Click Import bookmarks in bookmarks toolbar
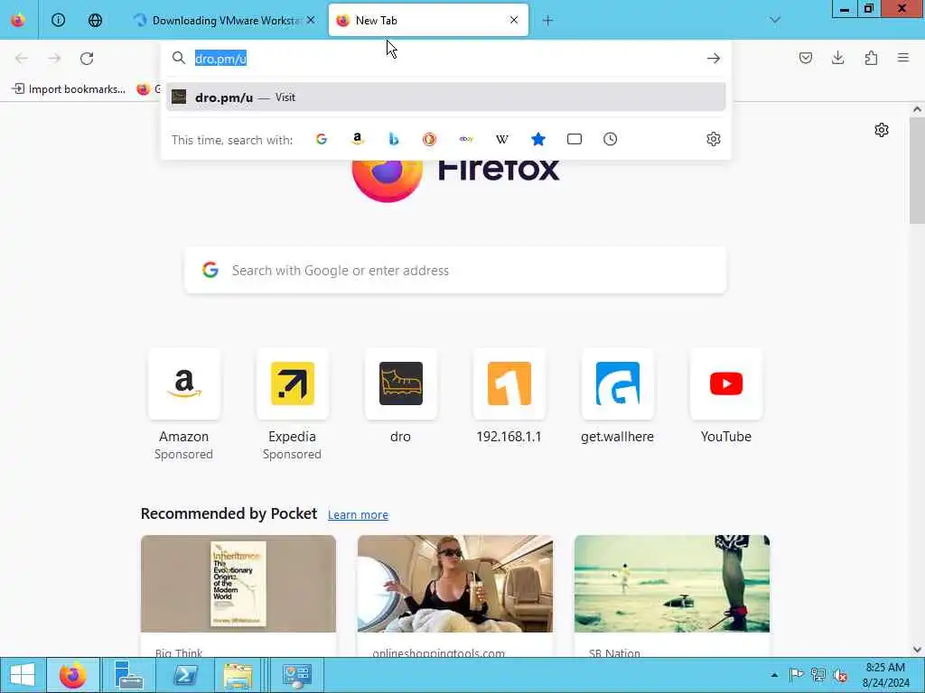The image size is (925, 693). [69, 89]
